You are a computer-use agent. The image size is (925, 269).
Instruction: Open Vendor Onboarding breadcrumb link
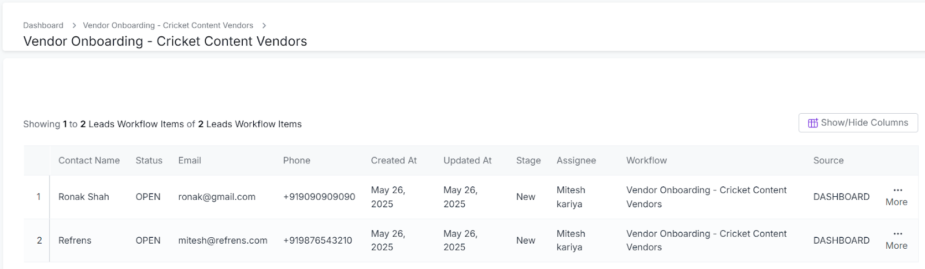pos(168,25)
